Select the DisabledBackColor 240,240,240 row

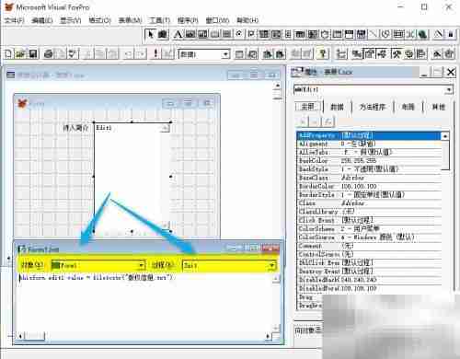point(370,280)
